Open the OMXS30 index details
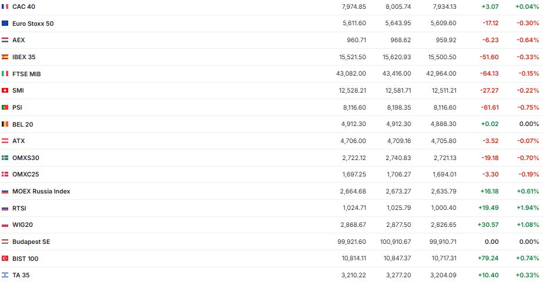The height and width of the screenshot is (282, 543). pyautogui.click(x=26, y=158)
